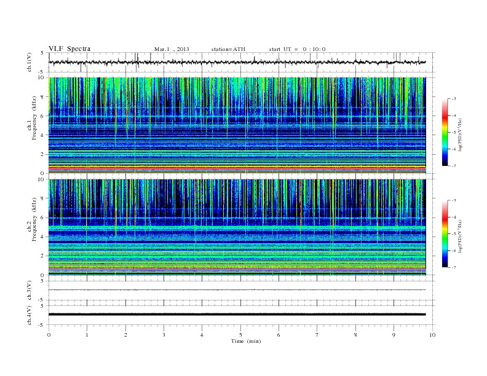Image resolution: width=487 pixels, height=376 pixels.
Task: Click the "-3" label on ch.1 colorbar
Action: [453, 99]
